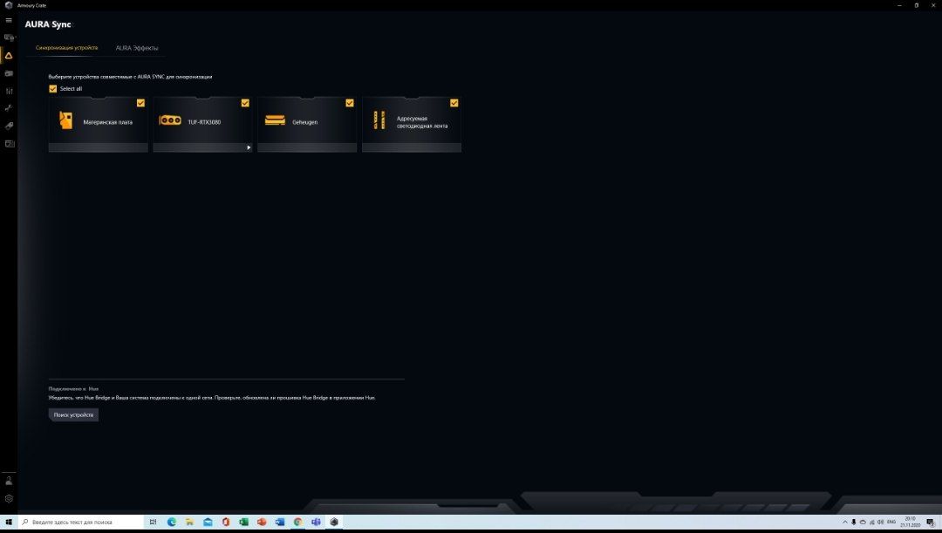Open Excel from the taskbar
Image resolution: width=942 pixels, height=533 pixels.
pos(243,523)
